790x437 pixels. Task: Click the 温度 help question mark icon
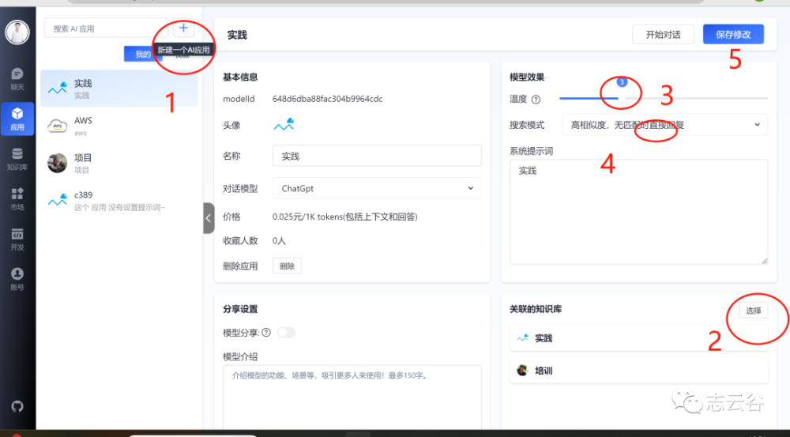click(x=536, y=100)
